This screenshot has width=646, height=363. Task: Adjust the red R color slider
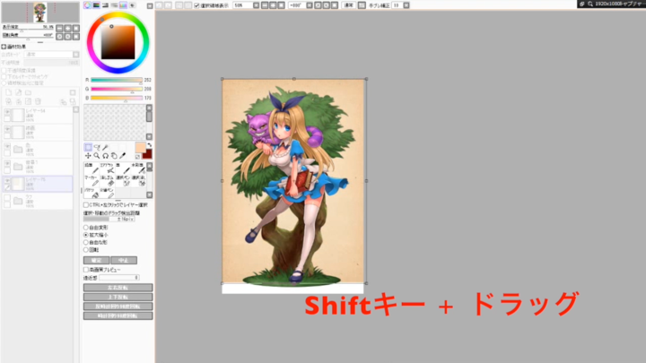click(x=117, y=80)
